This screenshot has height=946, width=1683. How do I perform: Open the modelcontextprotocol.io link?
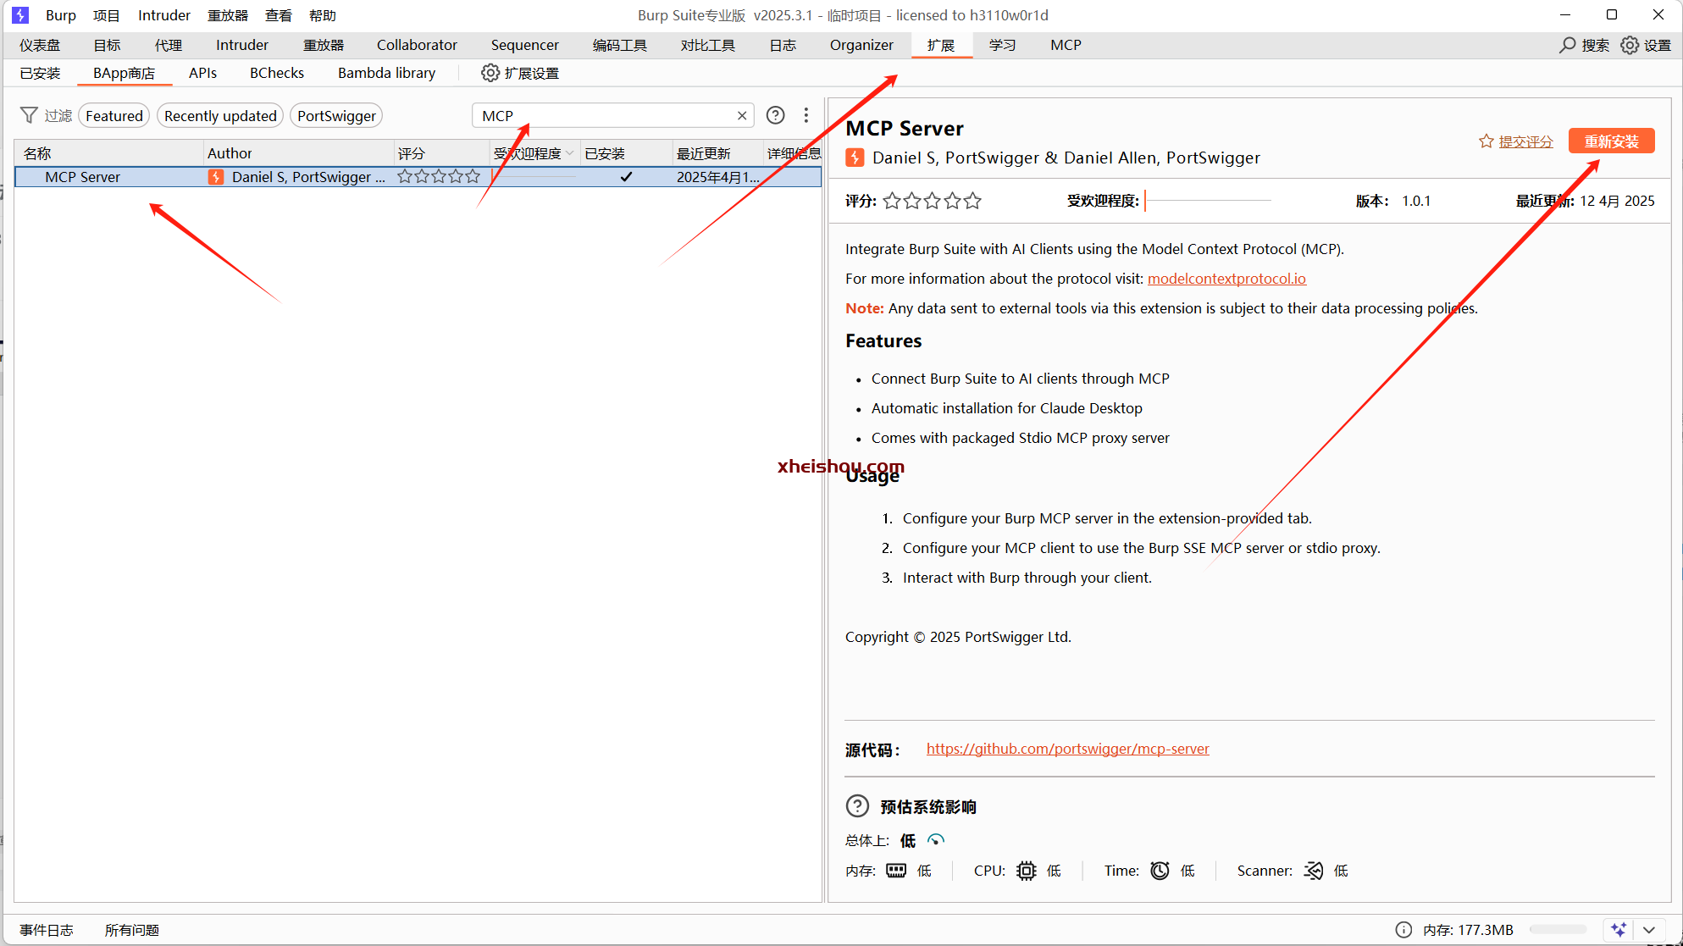pos(1226,279)
